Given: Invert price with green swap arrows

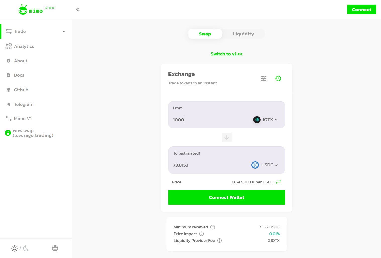Looking at the screenshot, I should pos(278,182).
